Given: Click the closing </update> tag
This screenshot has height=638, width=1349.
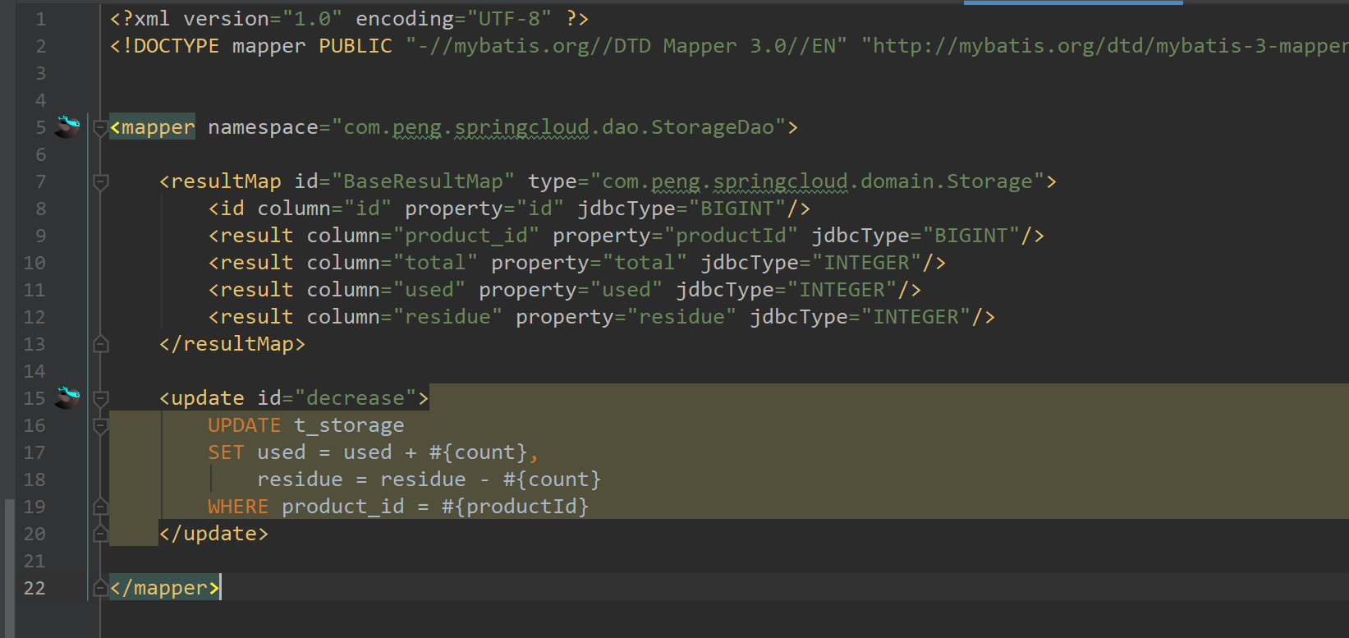Looking at the screenshot, I should tap(213, 534).
